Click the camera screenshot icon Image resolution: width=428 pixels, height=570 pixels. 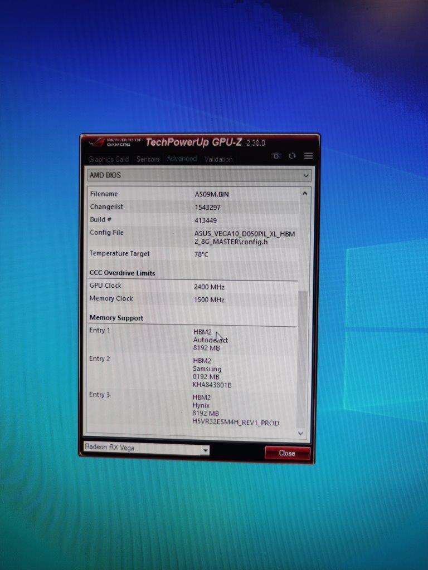pos(276,156)
